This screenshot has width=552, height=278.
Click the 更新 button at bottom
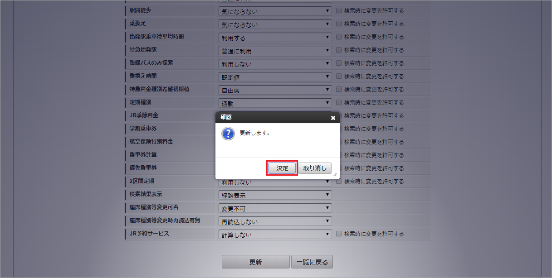click(x=255, y=262)
